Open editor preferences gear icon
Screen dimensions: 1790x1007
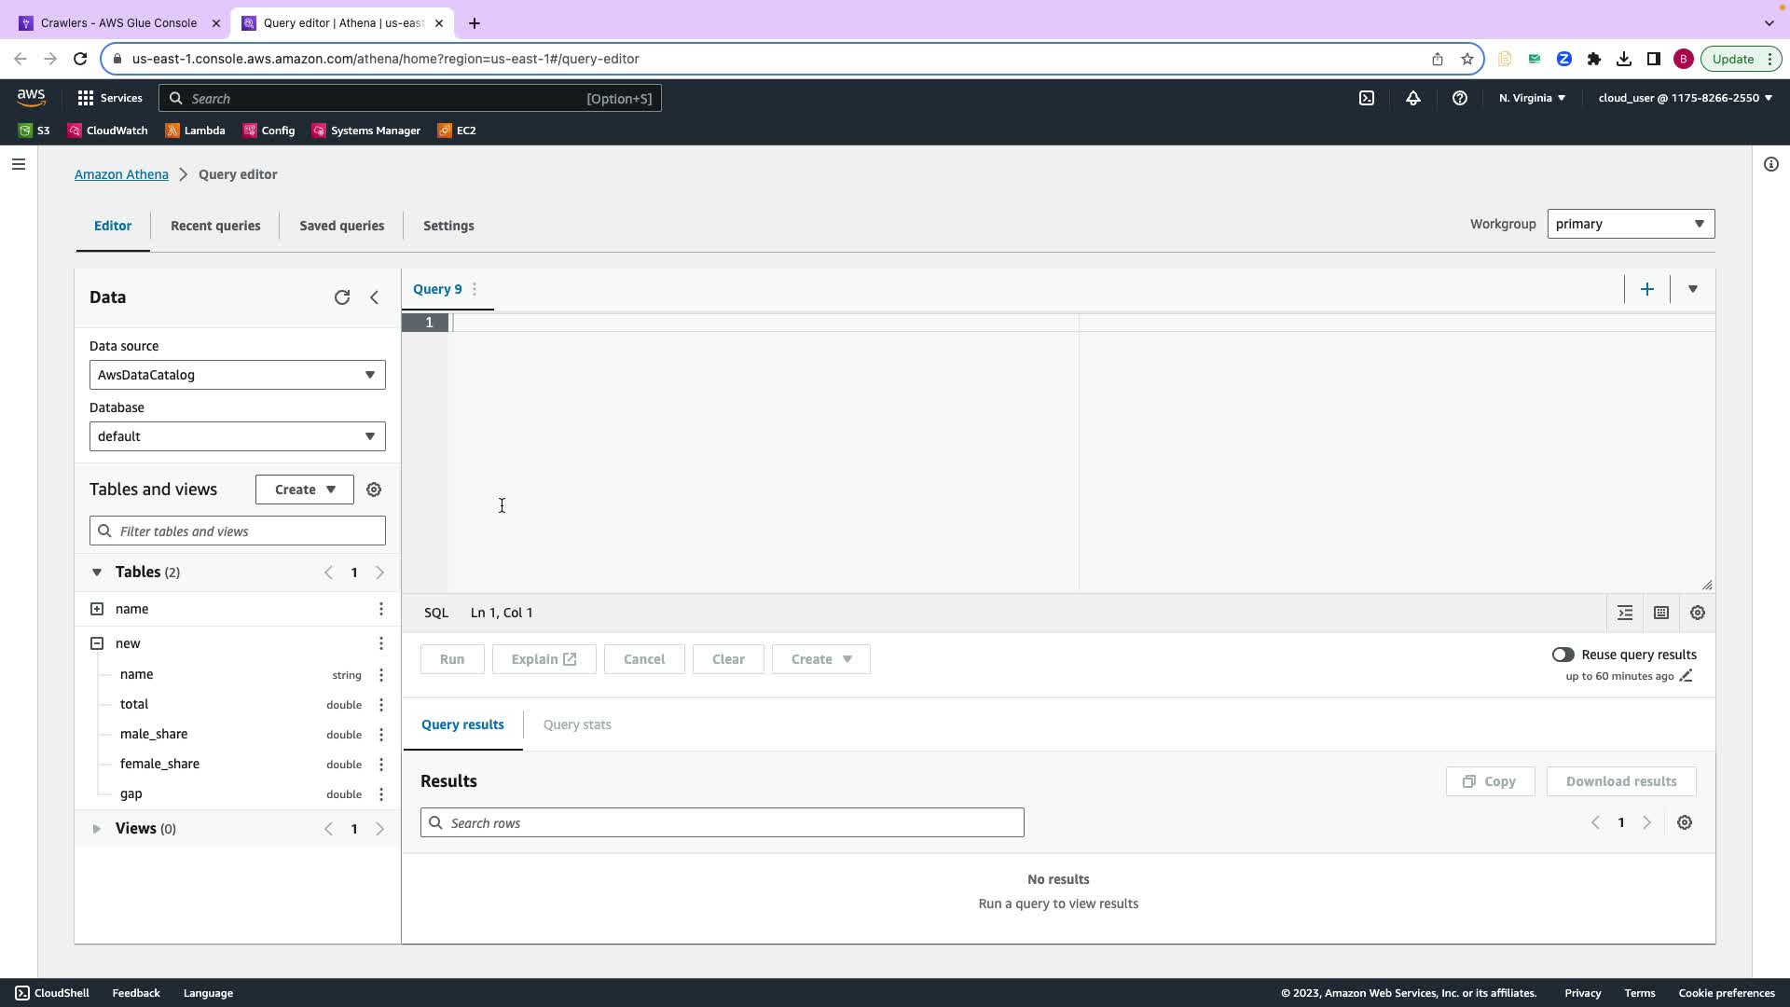pyautogui.click(x=1698, y=613)
